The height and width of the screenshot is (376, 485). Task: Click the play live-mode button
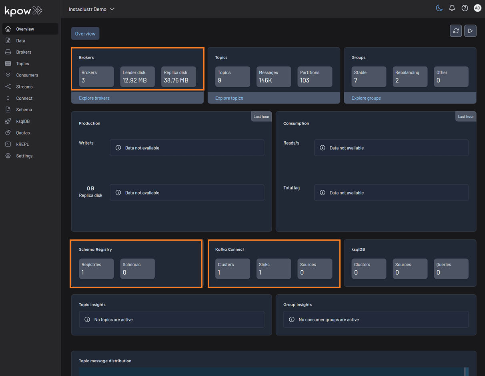471,31
